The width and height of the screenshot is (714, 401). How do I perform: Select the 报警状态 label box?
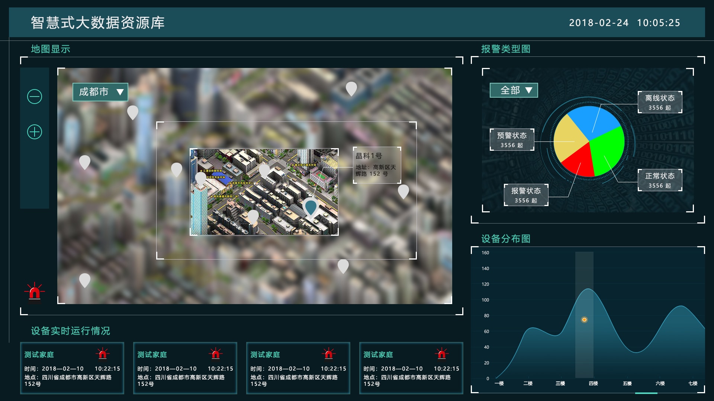(526, 195)
